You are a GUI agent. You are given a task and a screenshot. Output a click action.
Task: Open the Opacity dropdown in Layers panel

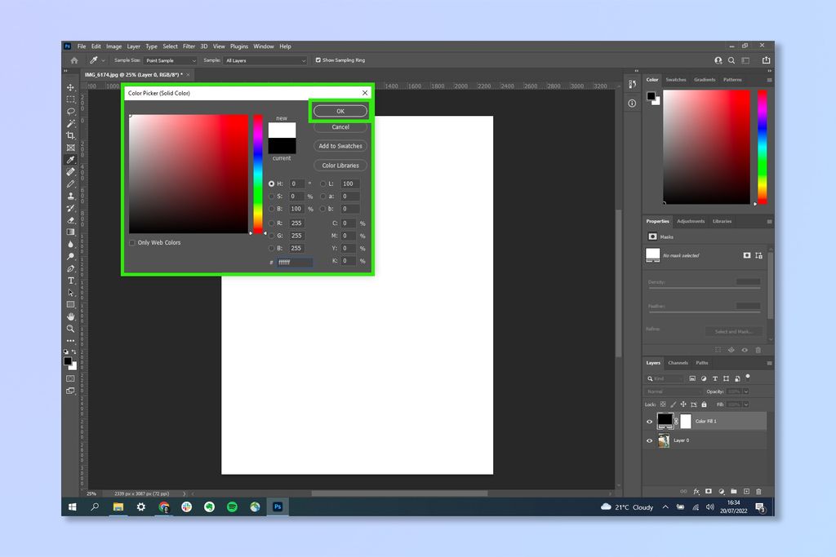745,391
